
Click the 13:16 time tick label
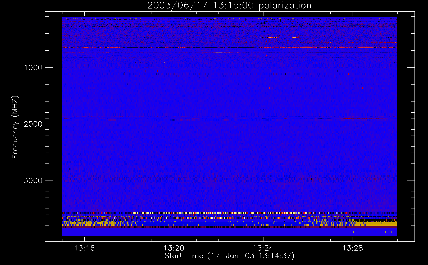pos(84,248)
